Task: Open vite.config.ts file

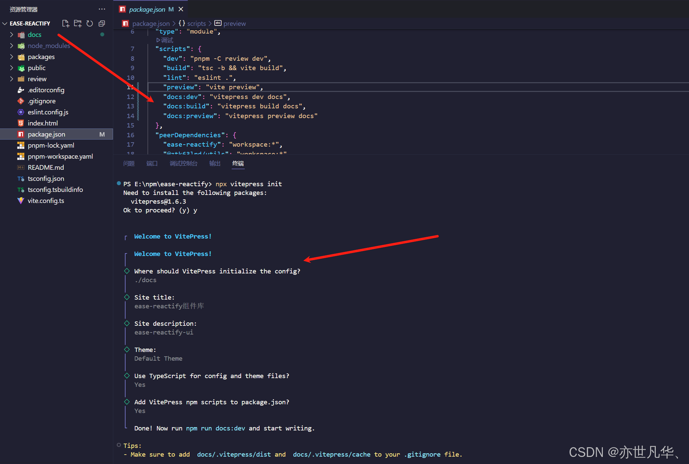Action: point(46,201)
